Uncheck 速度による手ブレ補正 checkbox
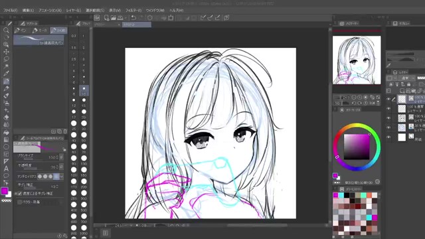 (19, 193)
